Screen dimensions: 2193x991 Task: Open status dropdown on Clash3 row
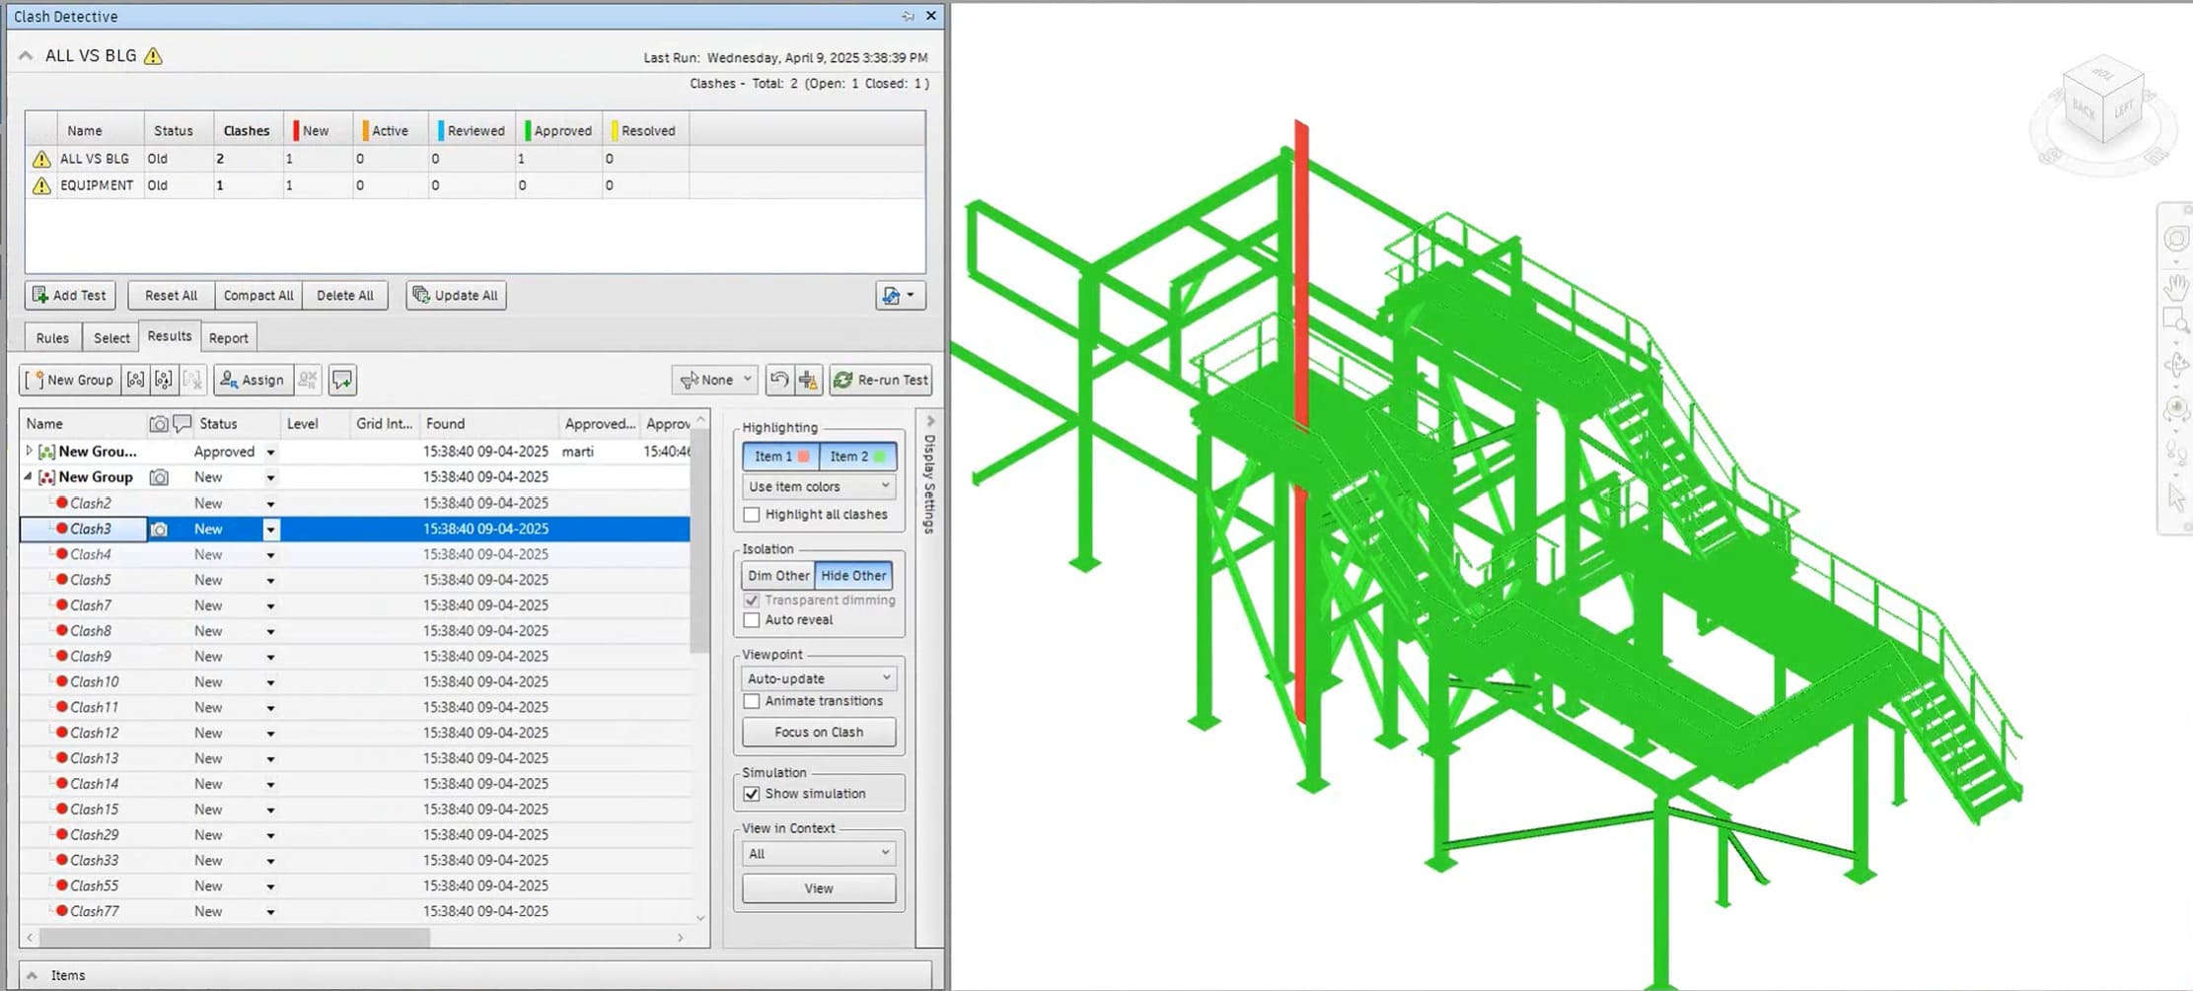click(x=270, y=530)
